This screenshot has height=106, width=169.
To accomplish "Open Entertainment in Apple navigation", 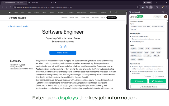I will click(82, 12).
